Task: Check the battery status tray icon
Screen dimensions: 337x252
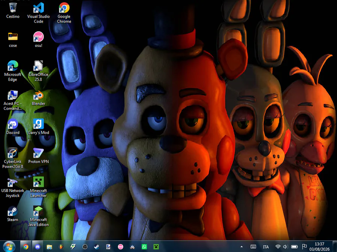Action: pos(294,247)
